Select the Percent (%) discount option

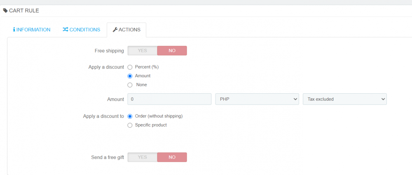click(130, 67)
